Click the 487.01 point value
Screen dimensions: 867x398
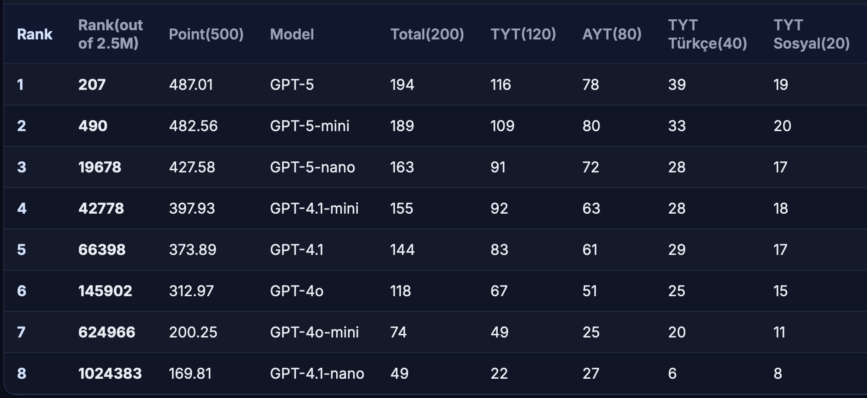pos(191,85)
